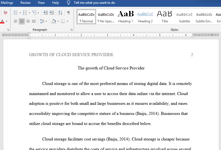Image resolution: width=221 pixels, height=150 pixels.
Task: Click the Tell me lightbulb icon
Action: 68,3
